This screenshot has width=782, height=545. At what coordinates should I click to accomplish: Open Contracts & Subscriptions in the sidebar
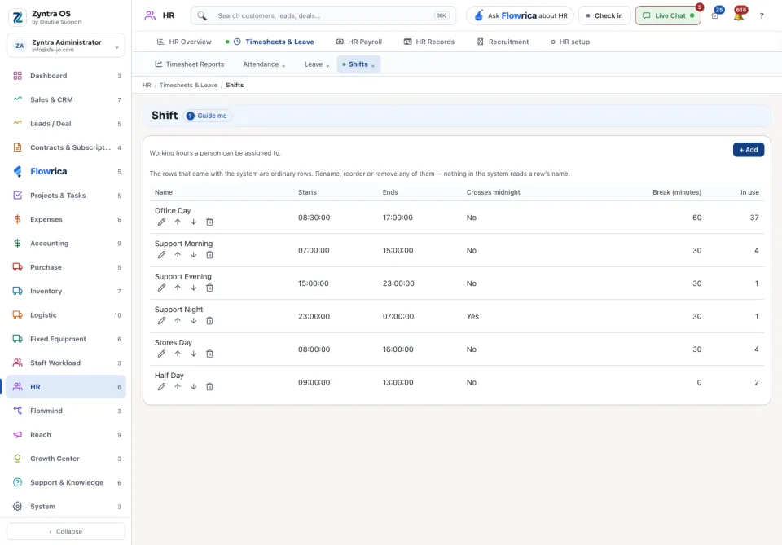tap(66, 147)
